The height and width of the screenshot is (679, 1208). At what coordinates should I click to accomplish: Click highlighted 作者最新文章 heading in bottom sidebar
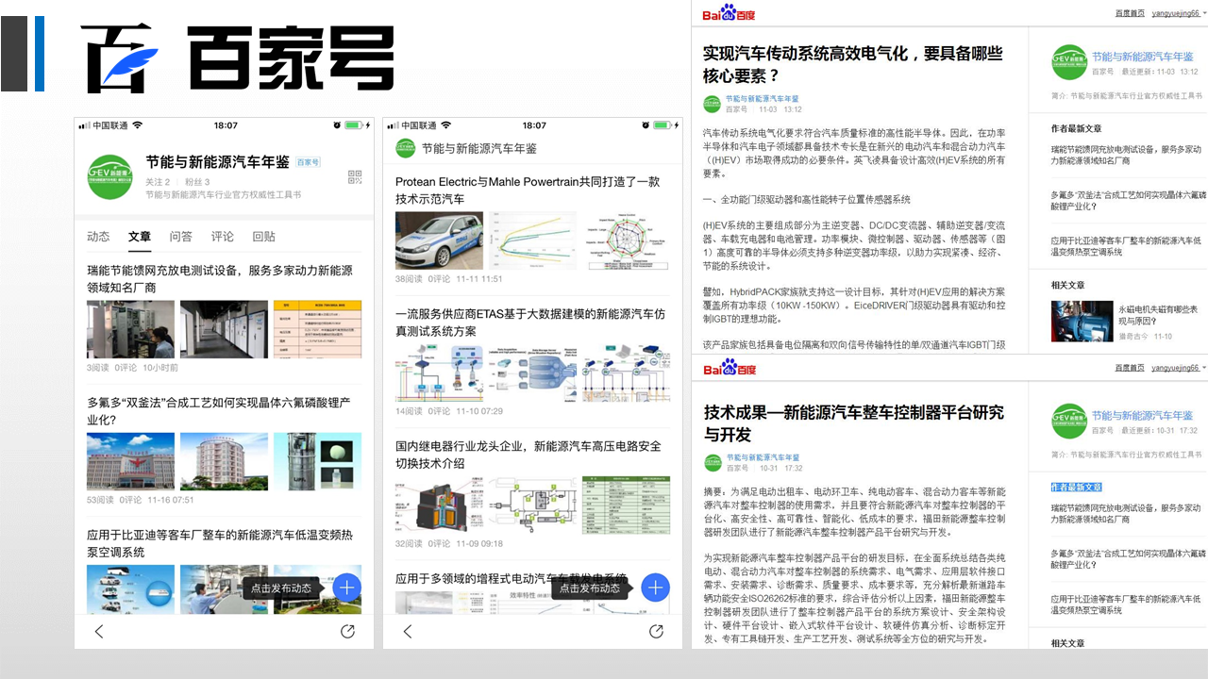pyautogui.click(x=1076, y=487)
